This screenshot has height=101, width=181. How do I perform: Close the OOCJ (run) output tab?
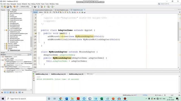(94, 74)
